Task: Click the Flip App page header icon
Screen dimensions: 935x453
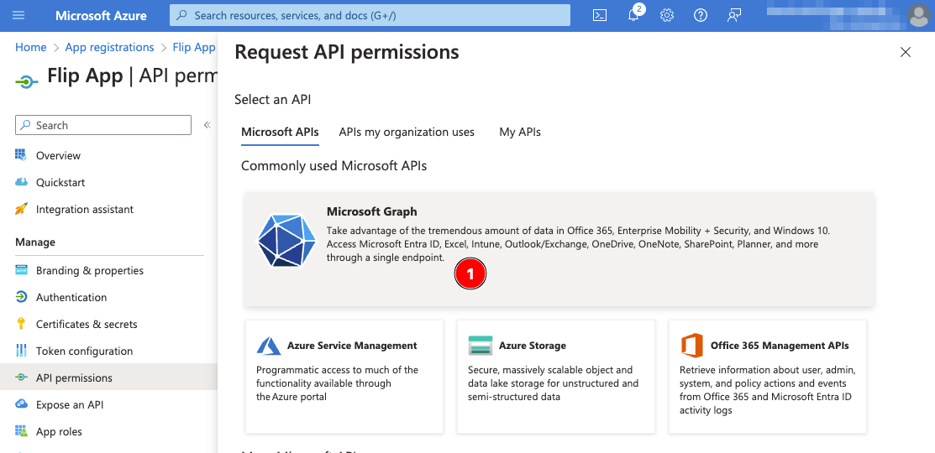Action: (27, 82)
